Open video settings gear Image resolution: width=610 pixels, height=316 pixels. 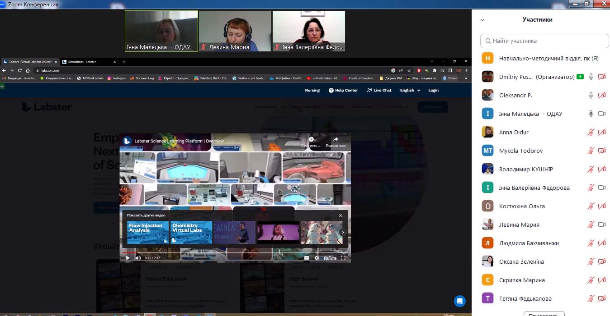317,258
